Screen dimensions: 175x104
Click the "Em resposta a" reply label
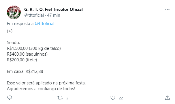[20, 24]
